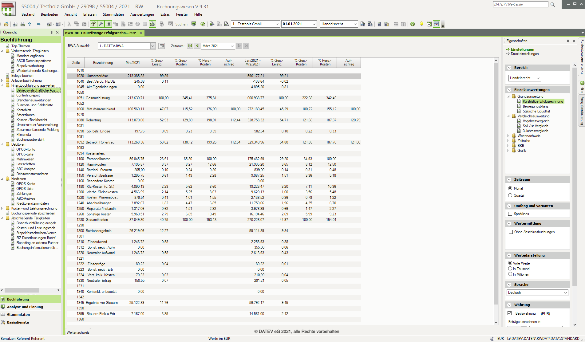The width and height of the screenshot is (585, 342).
Task: Tick the Ohne Abschlussbuchungen checkbox
Action: click(x=511, y=232)
